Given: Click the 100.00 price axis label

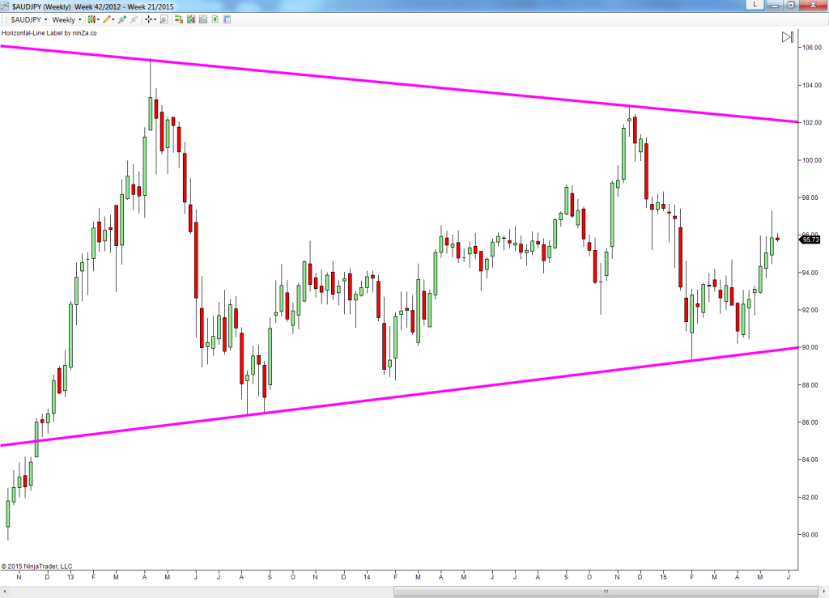Looking at the screenshot, I should pos(811,160).
